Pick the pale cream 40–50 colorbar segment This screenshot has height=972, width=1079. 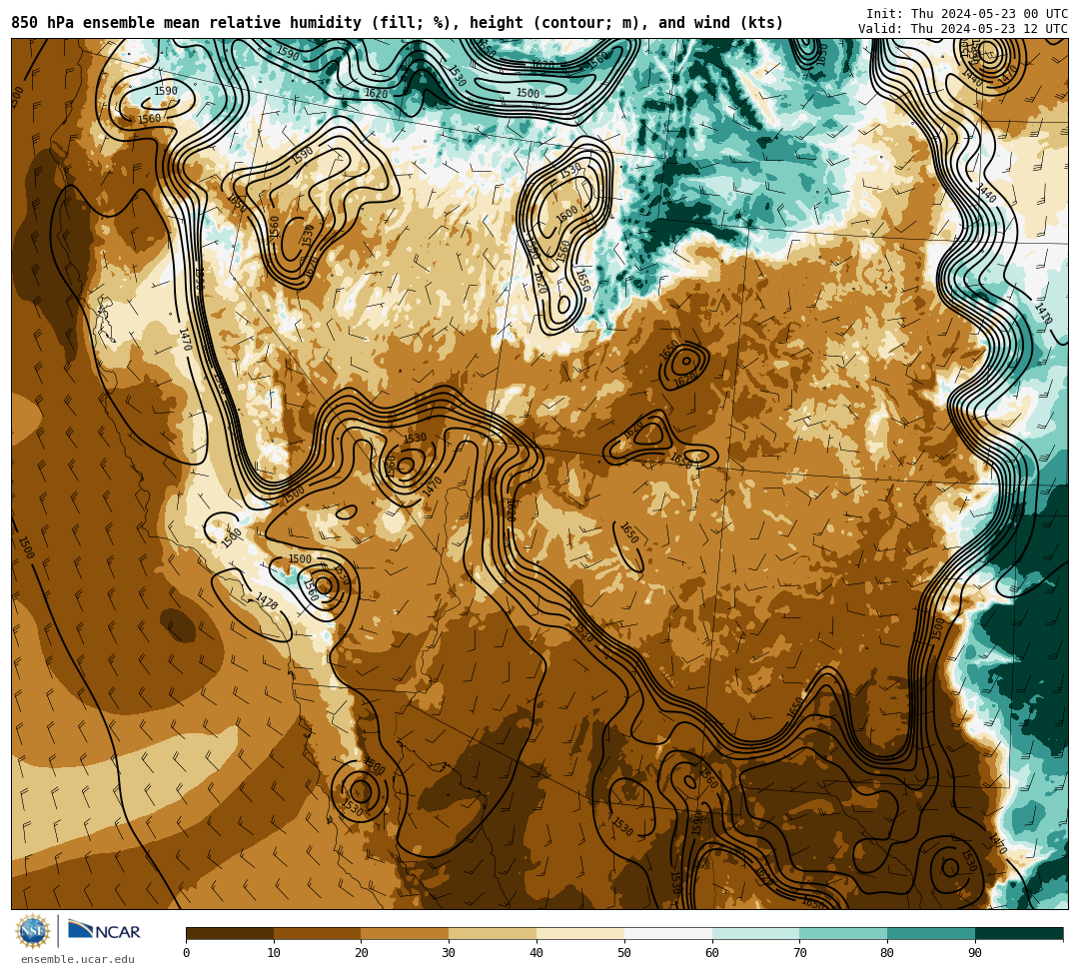pos(580,933)
